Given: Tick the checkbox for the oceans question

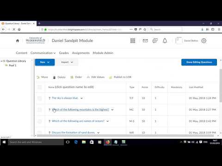Looking at the screenshot, I should (40, 121).
